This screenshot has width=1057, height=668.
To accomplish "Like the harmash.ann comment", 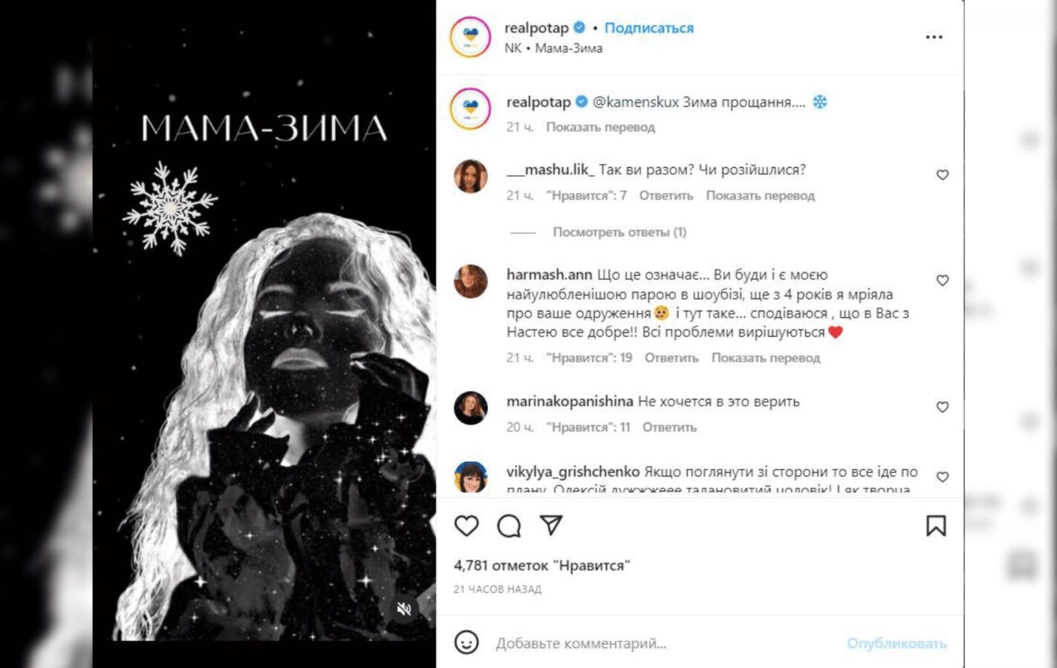I will point(942,280).
